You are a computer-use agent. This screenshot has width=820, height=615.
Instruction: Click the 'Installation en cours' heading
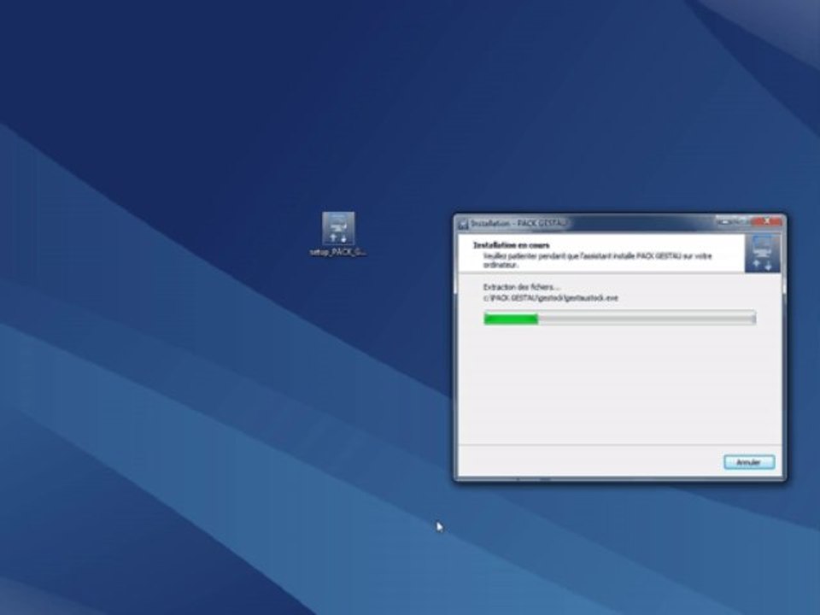(511, 245)
